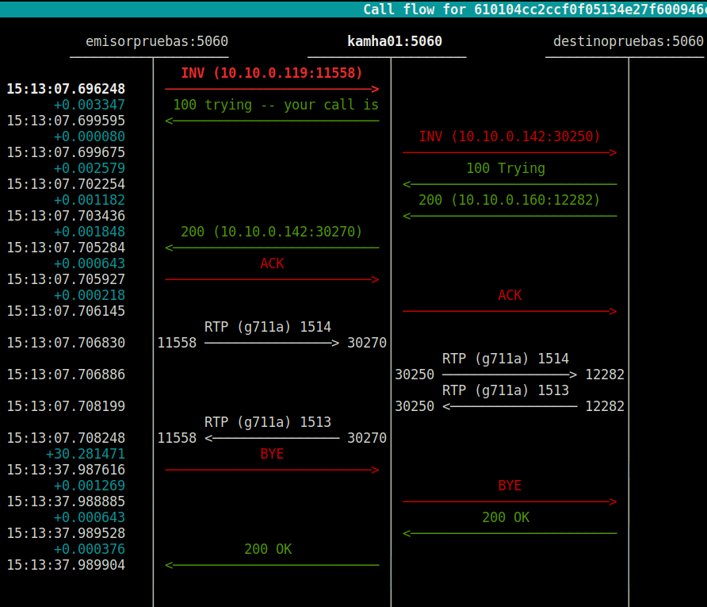This screenshot has width=707, height=607.
Task: Click port 11558 of the 1513 stream
Action: click(177, 438)
